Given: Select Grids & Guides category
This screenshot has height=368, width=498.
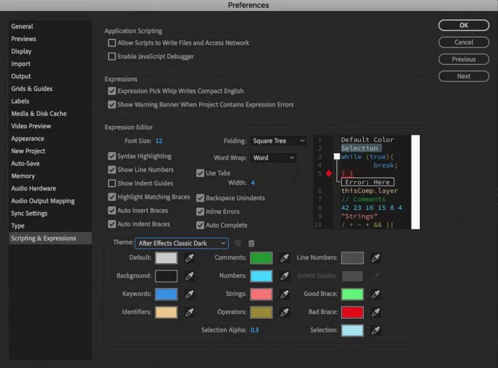Looking at the screenshot, I should point(32,89).
